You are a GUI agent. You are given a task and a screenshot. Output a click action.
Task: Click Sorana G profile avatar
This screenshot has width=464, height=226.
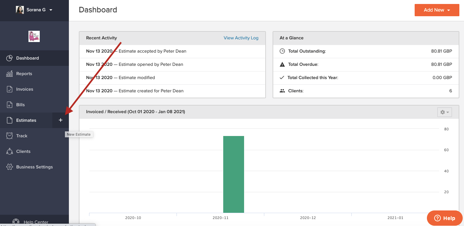[20, 10]
